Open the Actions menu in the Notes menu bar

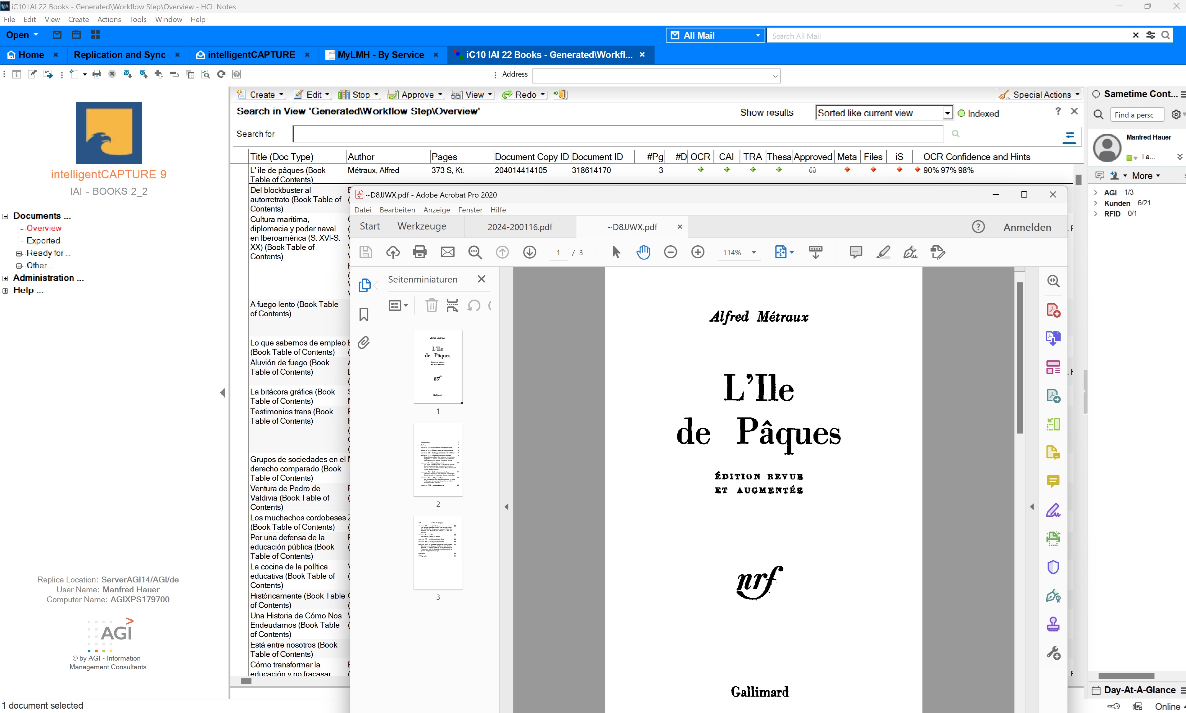tap(109, 19)
